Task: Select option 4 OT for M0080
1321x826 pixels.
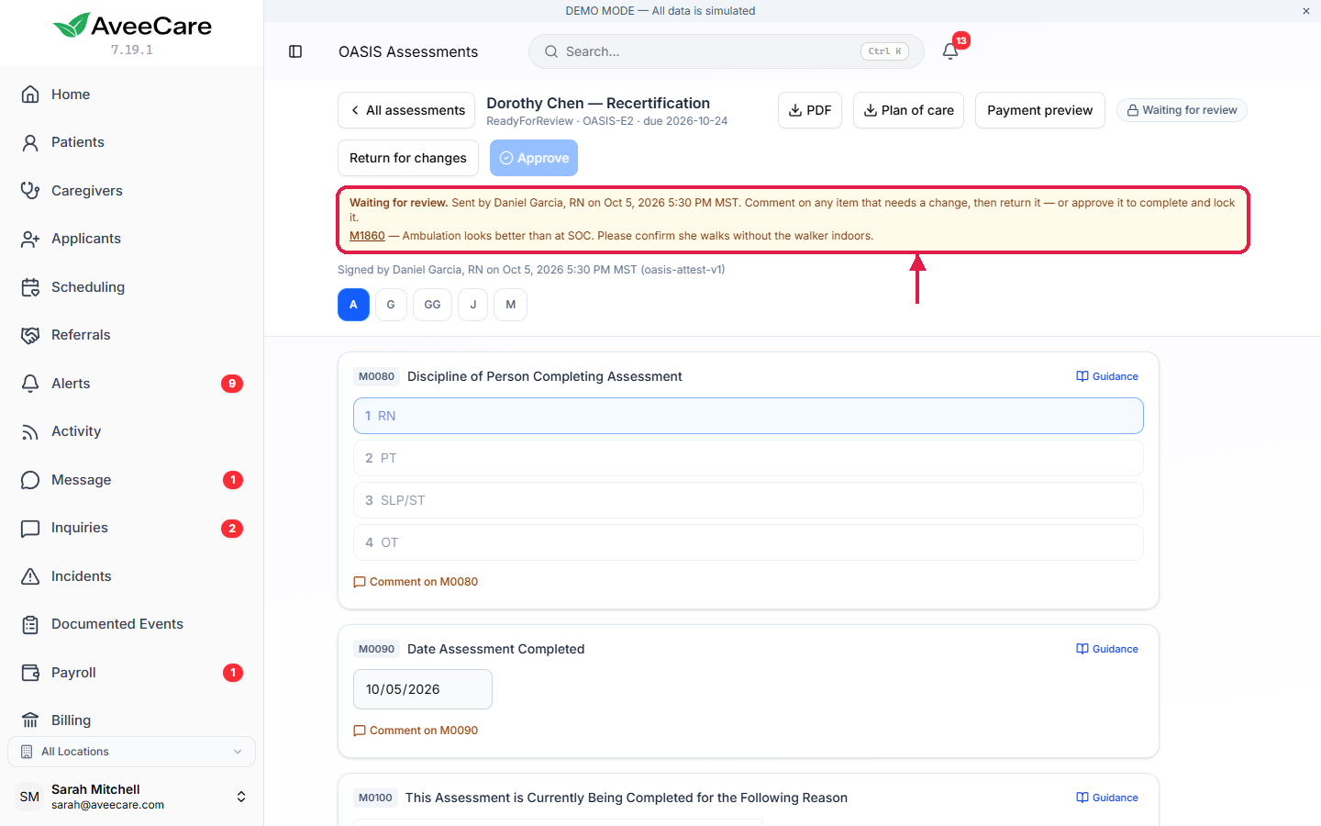Action: [x=749, y=542]
